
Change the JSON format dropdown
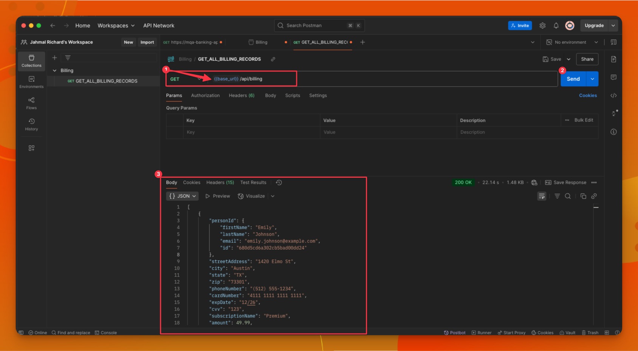(x=182, y=196)
